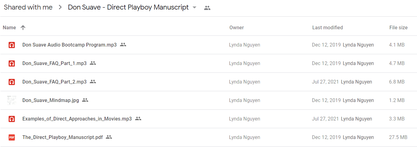Image resolution: width=417 pixels, height=147 pixels.
Task: Click the breadcrumb chevron separator
Action: [x=60, y=8]
